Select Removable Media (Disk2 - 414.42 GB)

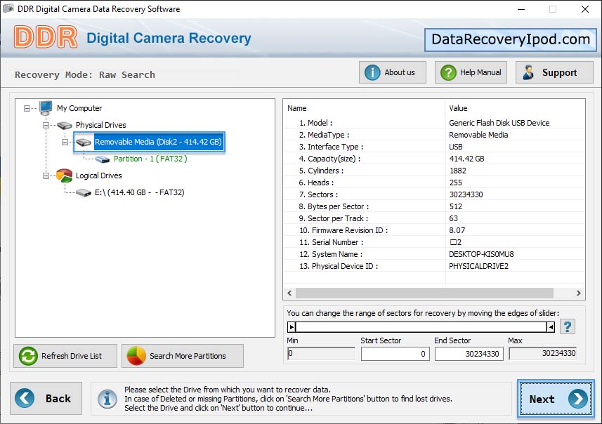tap(158, 142)
